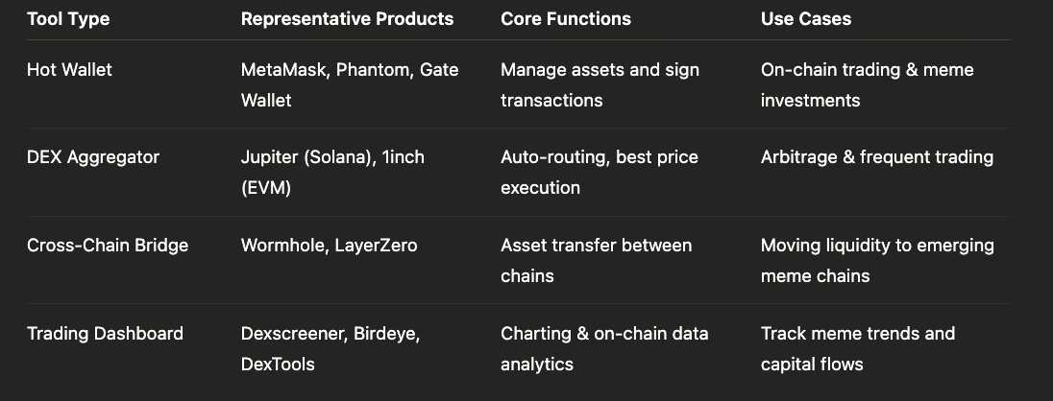Image resolution: width=1053 pixels, height=401 pixels.
Task: Select the Hot Wallet row label
Action: tap(69, 70)
